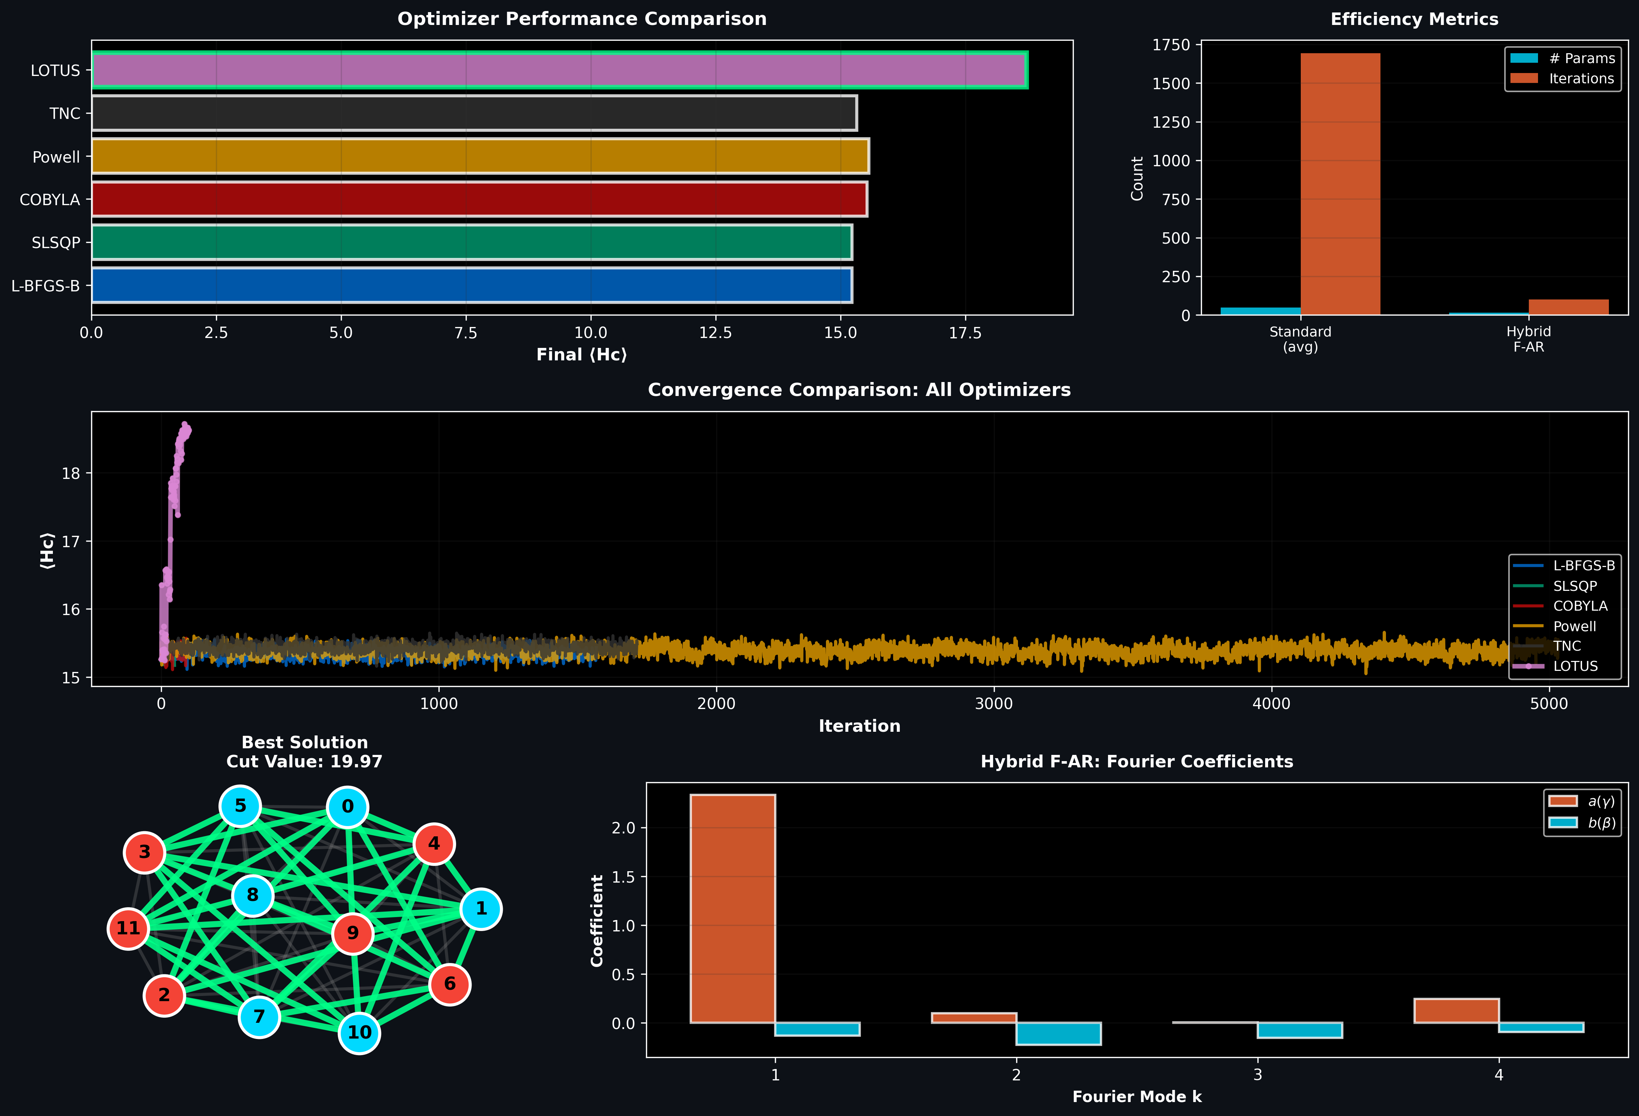Click mode 4 a(γ) orange bar
Screen dimensions: 1639x1116
click(1456, 1011)
